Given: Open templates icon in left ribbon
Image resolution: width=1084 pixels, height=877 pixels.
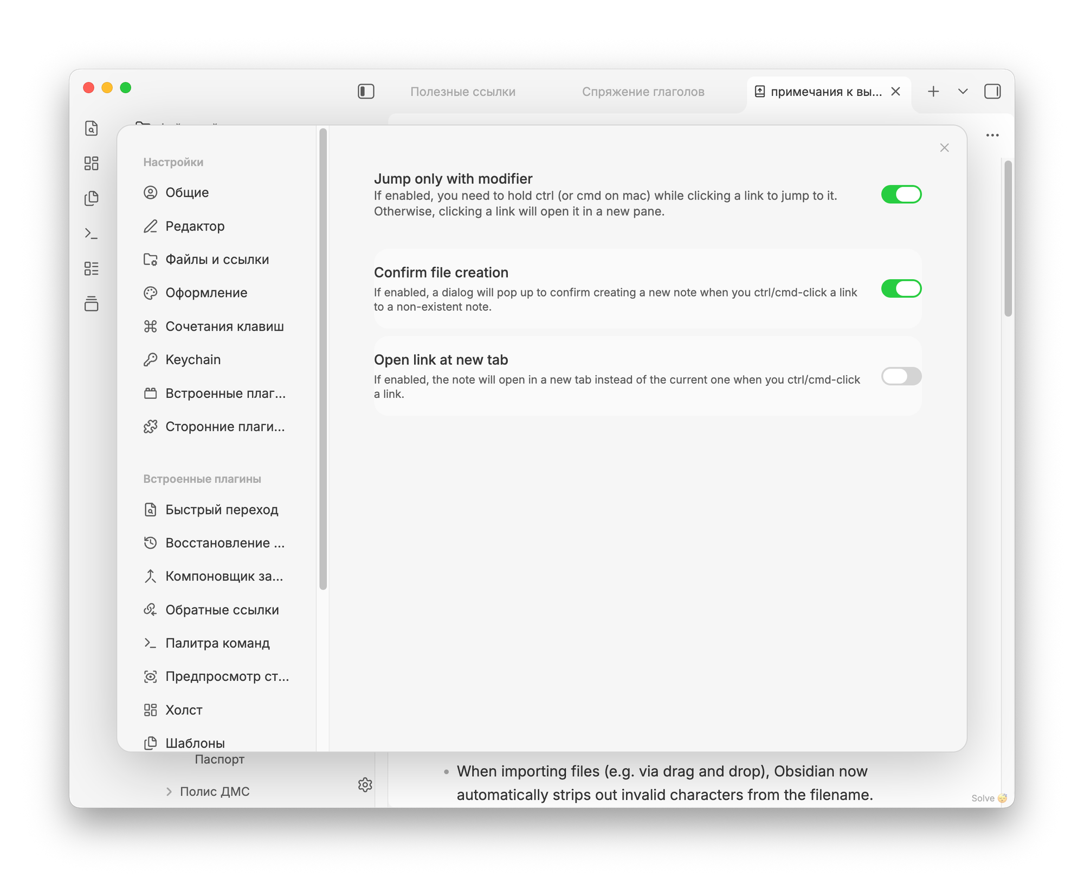Looking at the screenshot, I should coord(92,198).
